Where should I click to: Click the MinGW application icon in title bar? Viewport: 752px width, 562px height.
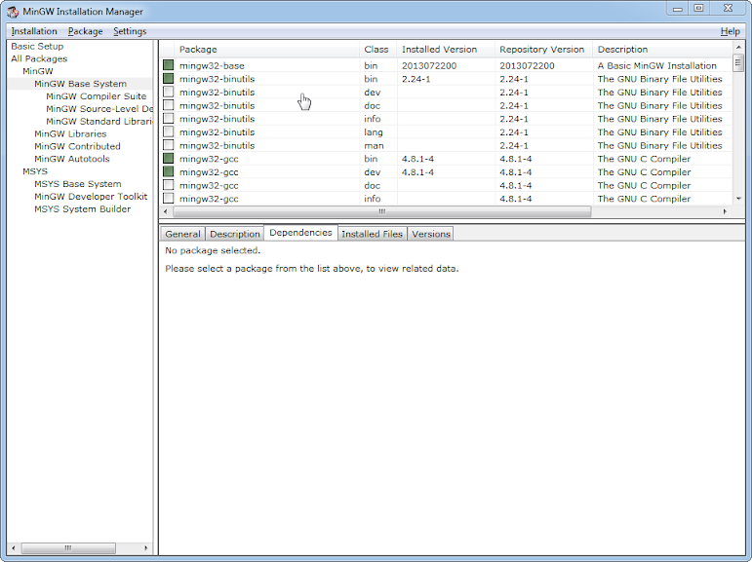click(x=13, y=11)
